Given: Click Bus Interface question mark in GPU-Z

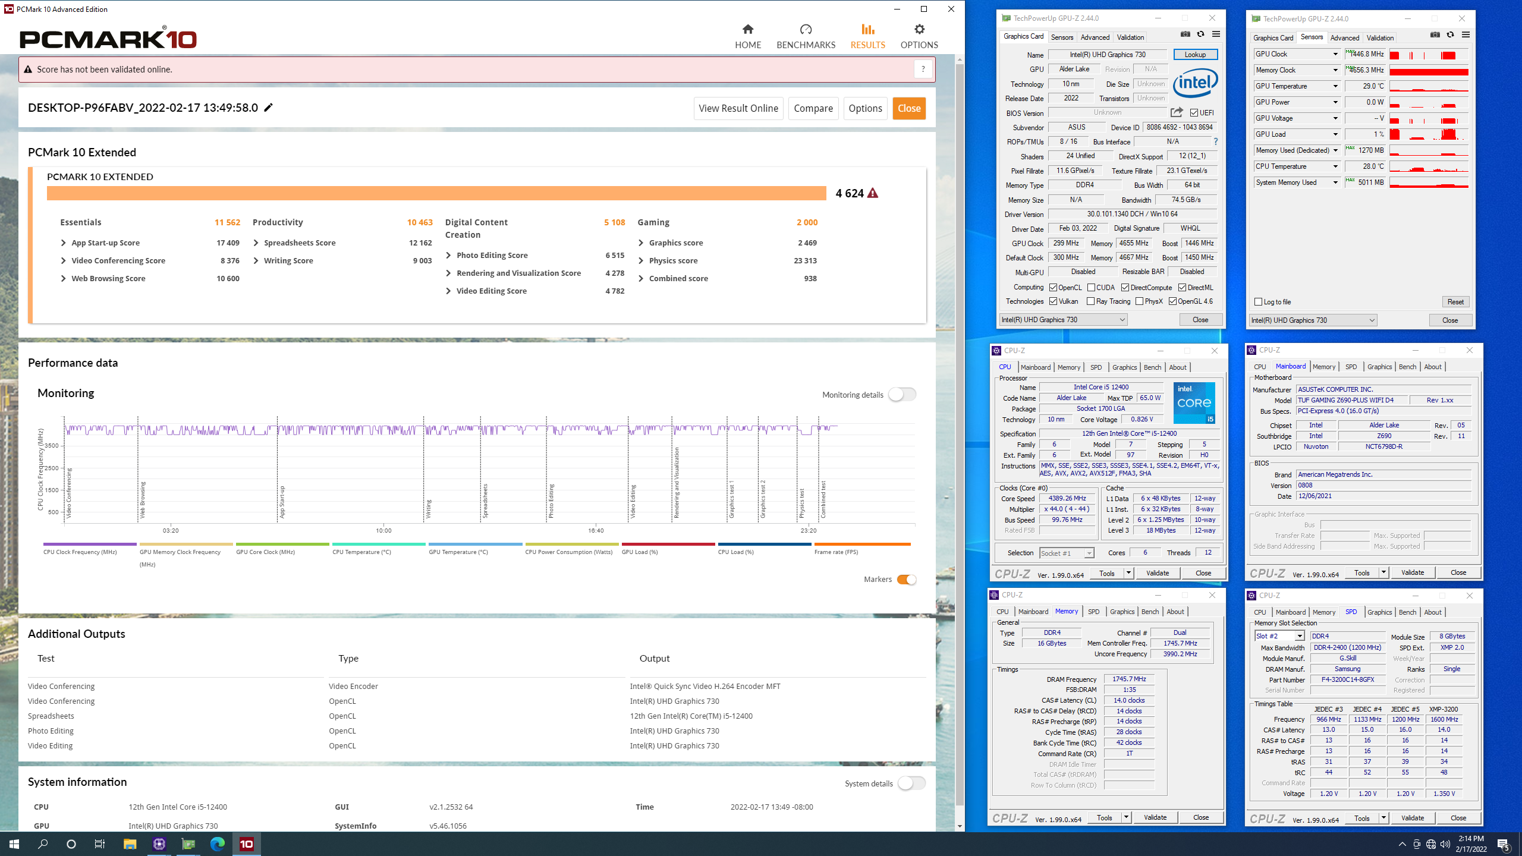Looking at the screenshot, I should click(1215, 141).
